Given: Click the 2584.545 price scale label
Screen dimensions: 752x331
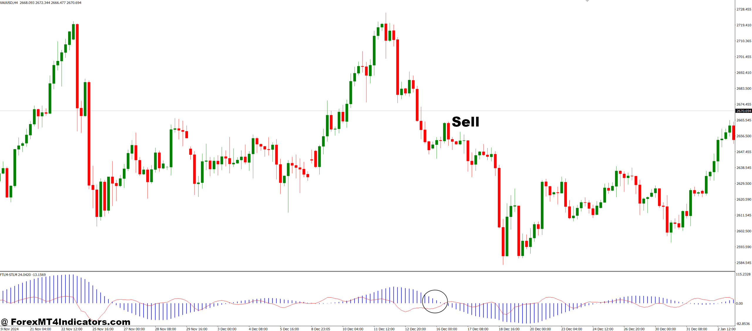Looking at the screenshot, I should click(x=743, y=263).
